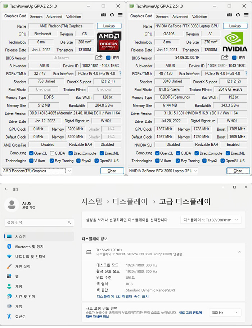Click Lookup button in AMD GPU-Z window

pyautogui.click(x=109, y=26)
